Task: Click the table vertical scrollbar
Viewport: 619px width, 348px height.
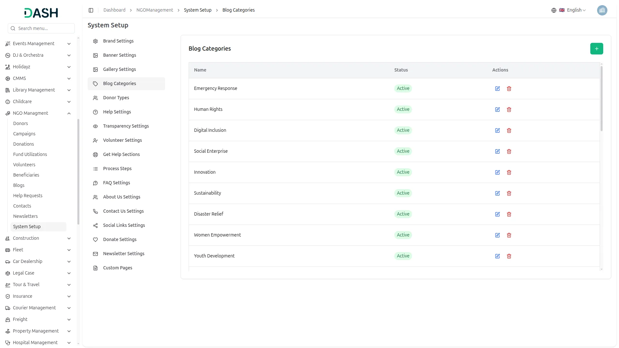Action: click(601, 98)
